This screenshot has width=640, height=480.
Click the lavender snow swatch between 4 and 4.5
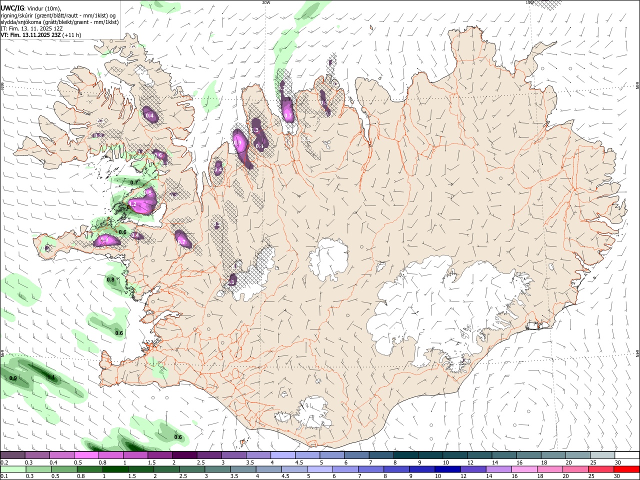[282, 455]
